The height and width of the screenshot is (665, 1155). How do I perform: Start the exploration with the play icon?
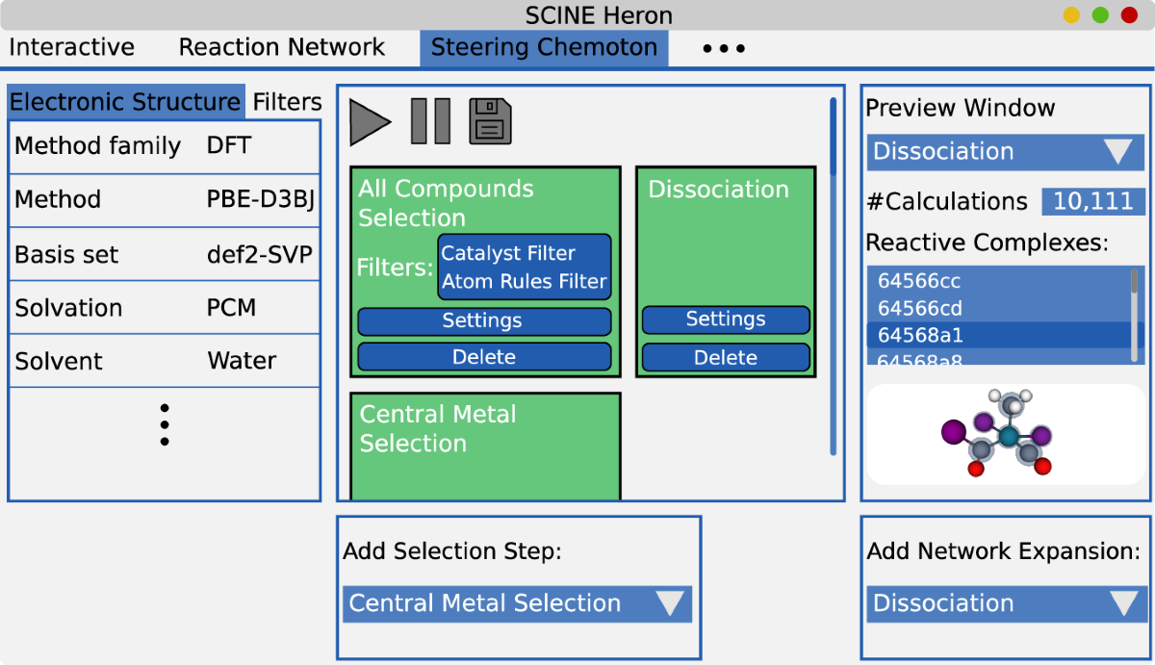click(370, 122)
